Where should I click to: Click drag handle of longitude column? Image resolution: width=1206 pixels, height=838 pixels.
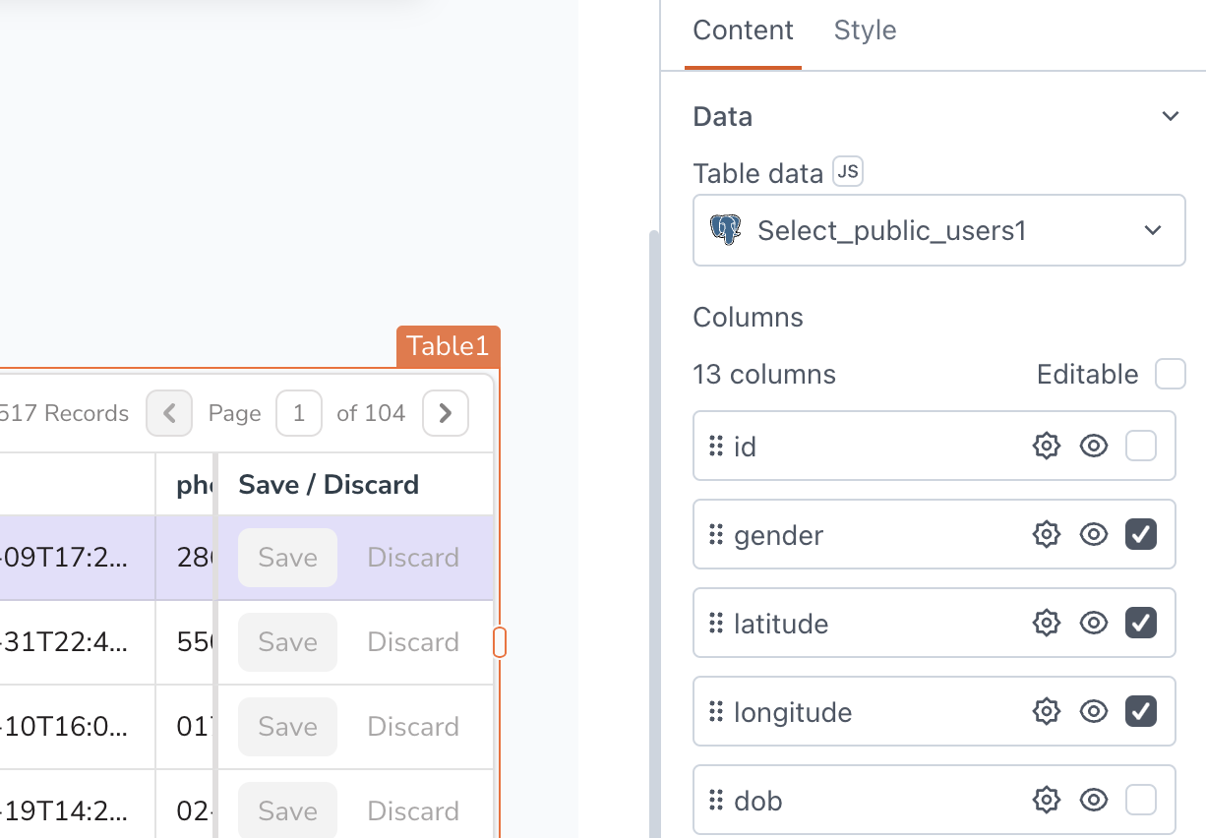[x=716, y=712]
